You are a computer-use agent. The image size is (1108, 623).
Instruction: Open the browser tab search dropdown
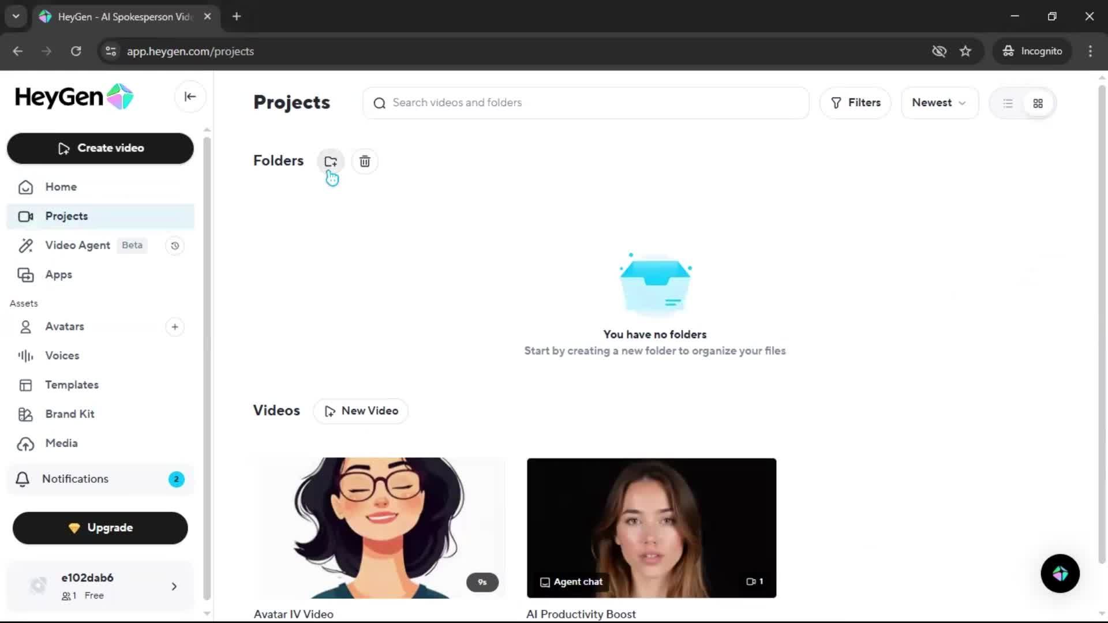[16, 16]
